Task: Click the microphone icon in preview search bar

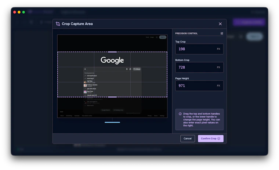Action: 127,69
